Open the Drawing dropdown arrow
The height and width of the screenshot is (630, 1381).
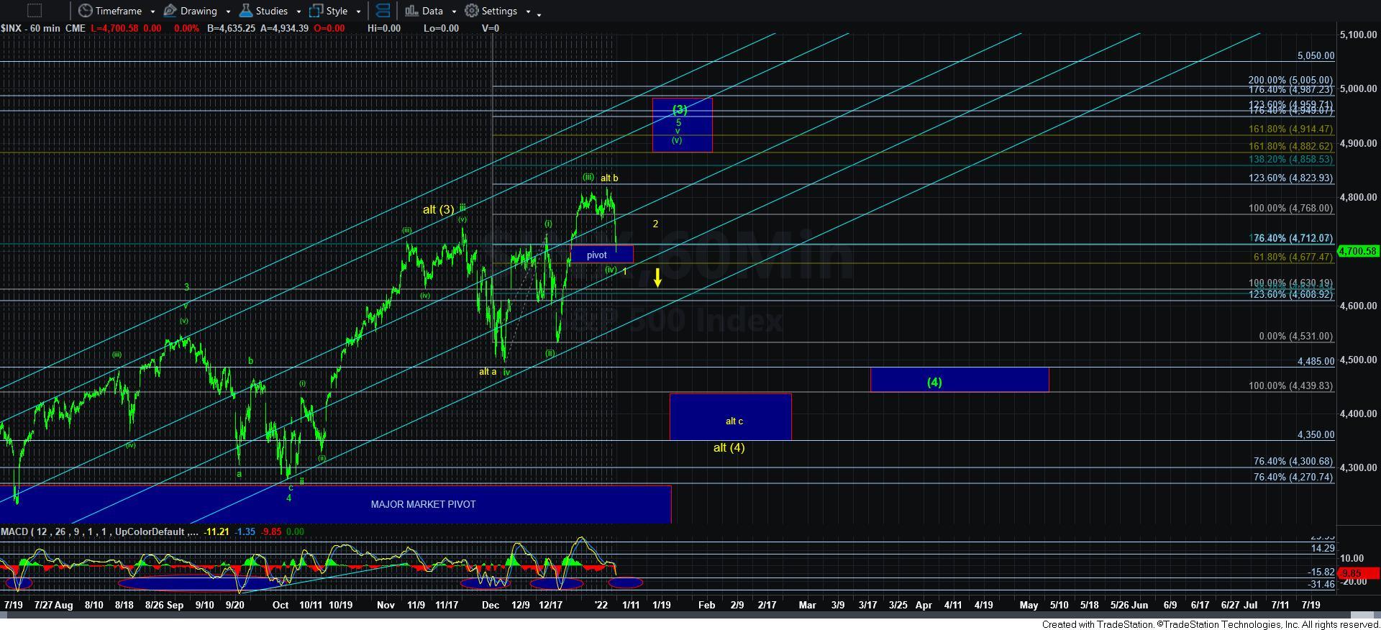(228, 12)
